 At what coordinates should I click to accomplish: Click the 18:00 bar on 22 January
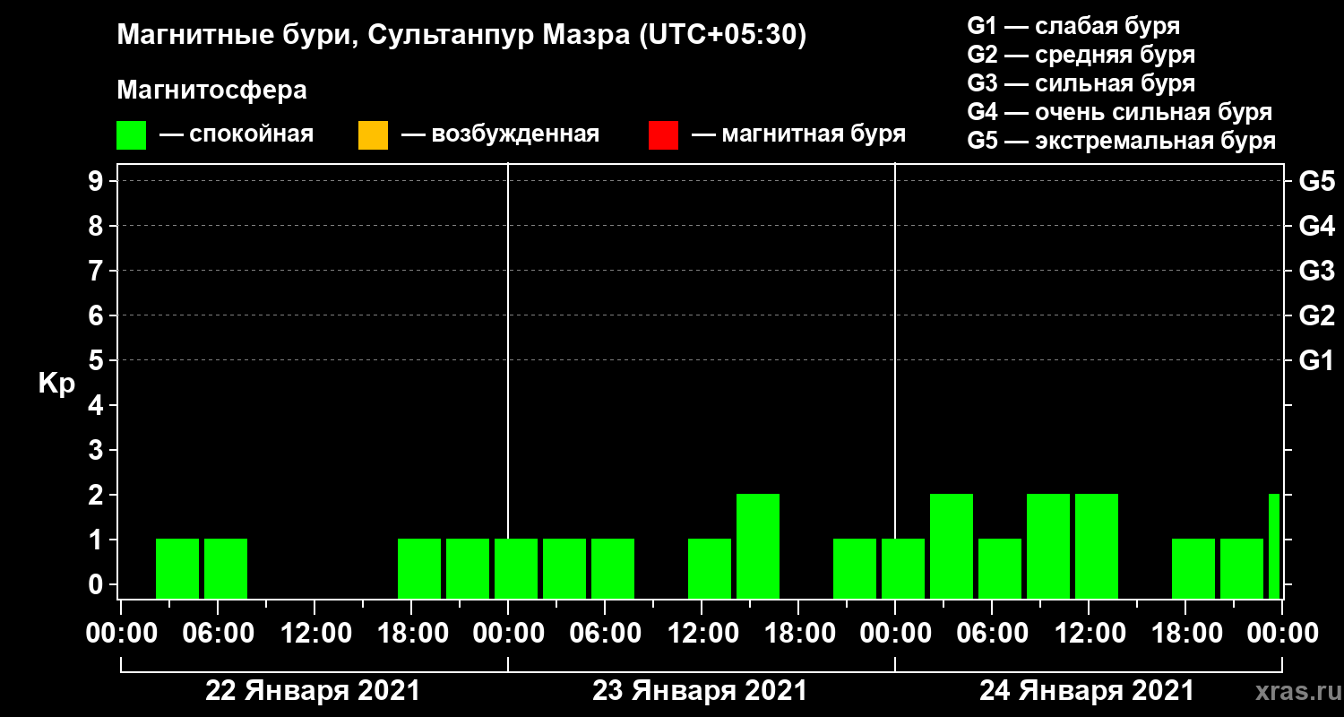[x=419, y=568]
